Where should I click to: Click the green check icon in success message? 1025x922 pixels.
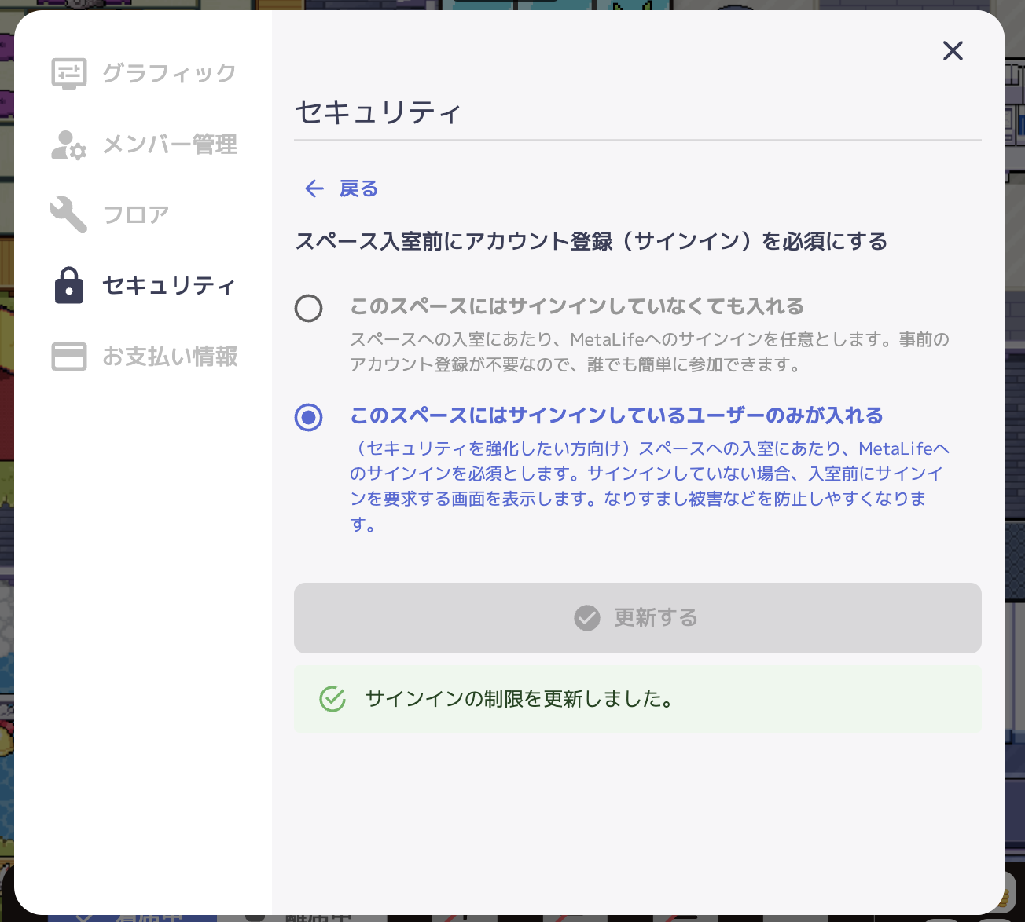pyautogui.click(x=332, y=699)
